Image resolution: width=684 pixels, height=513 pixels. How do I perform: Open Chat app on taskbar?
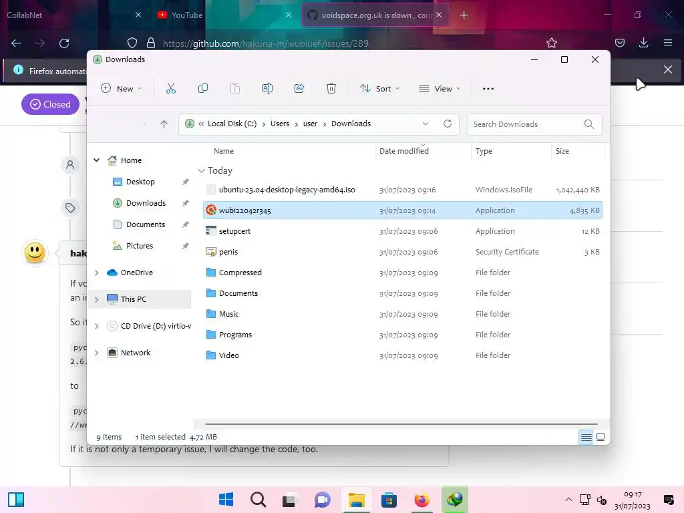pyautogui.click(x=323, y=500)
